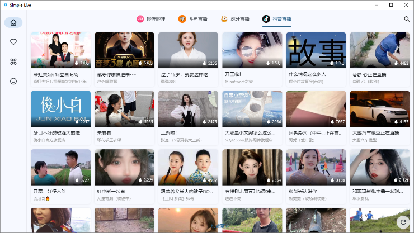Open the 自带小空调 thumbnail with 2956 viewers
Viewport: 414px width, 233px height.
[x=252, y=108]
